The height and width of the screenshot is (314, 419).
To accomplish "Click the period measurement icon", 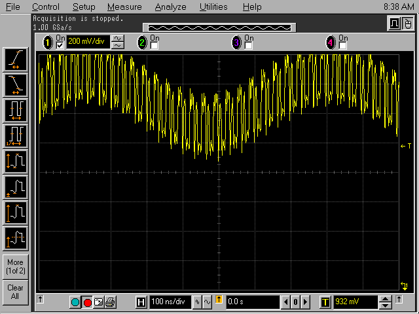I will [15, 110].
